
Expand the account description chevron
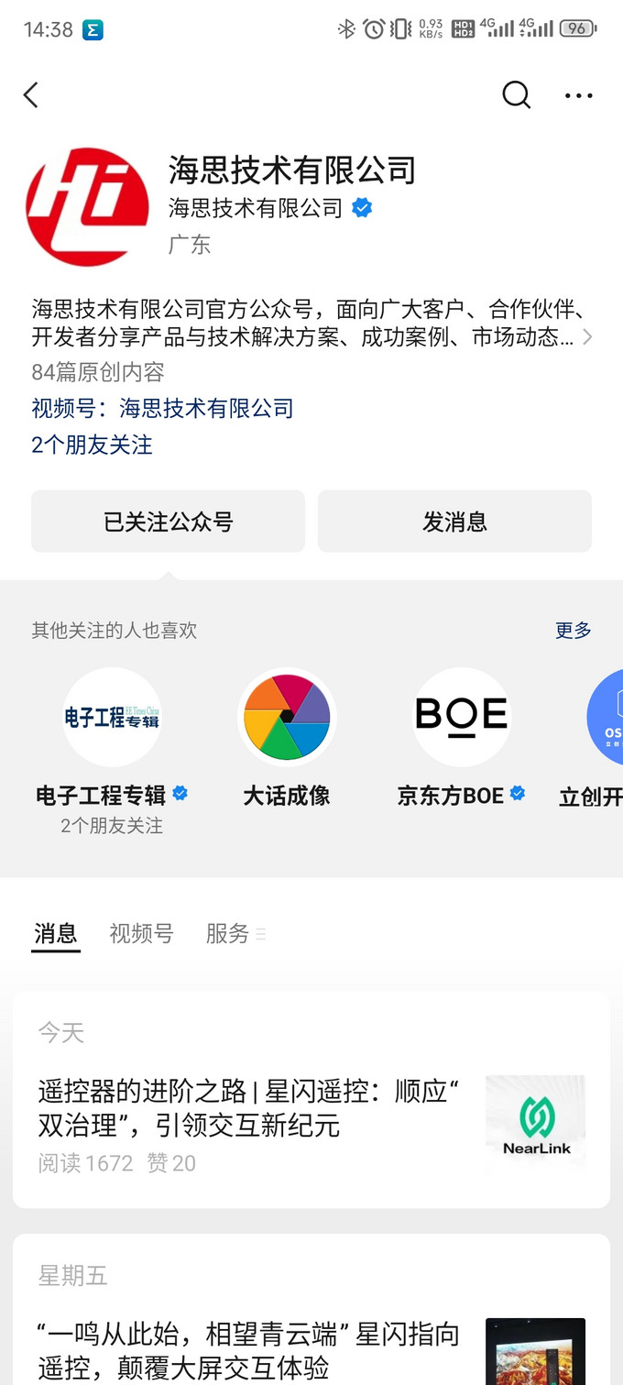587,337
